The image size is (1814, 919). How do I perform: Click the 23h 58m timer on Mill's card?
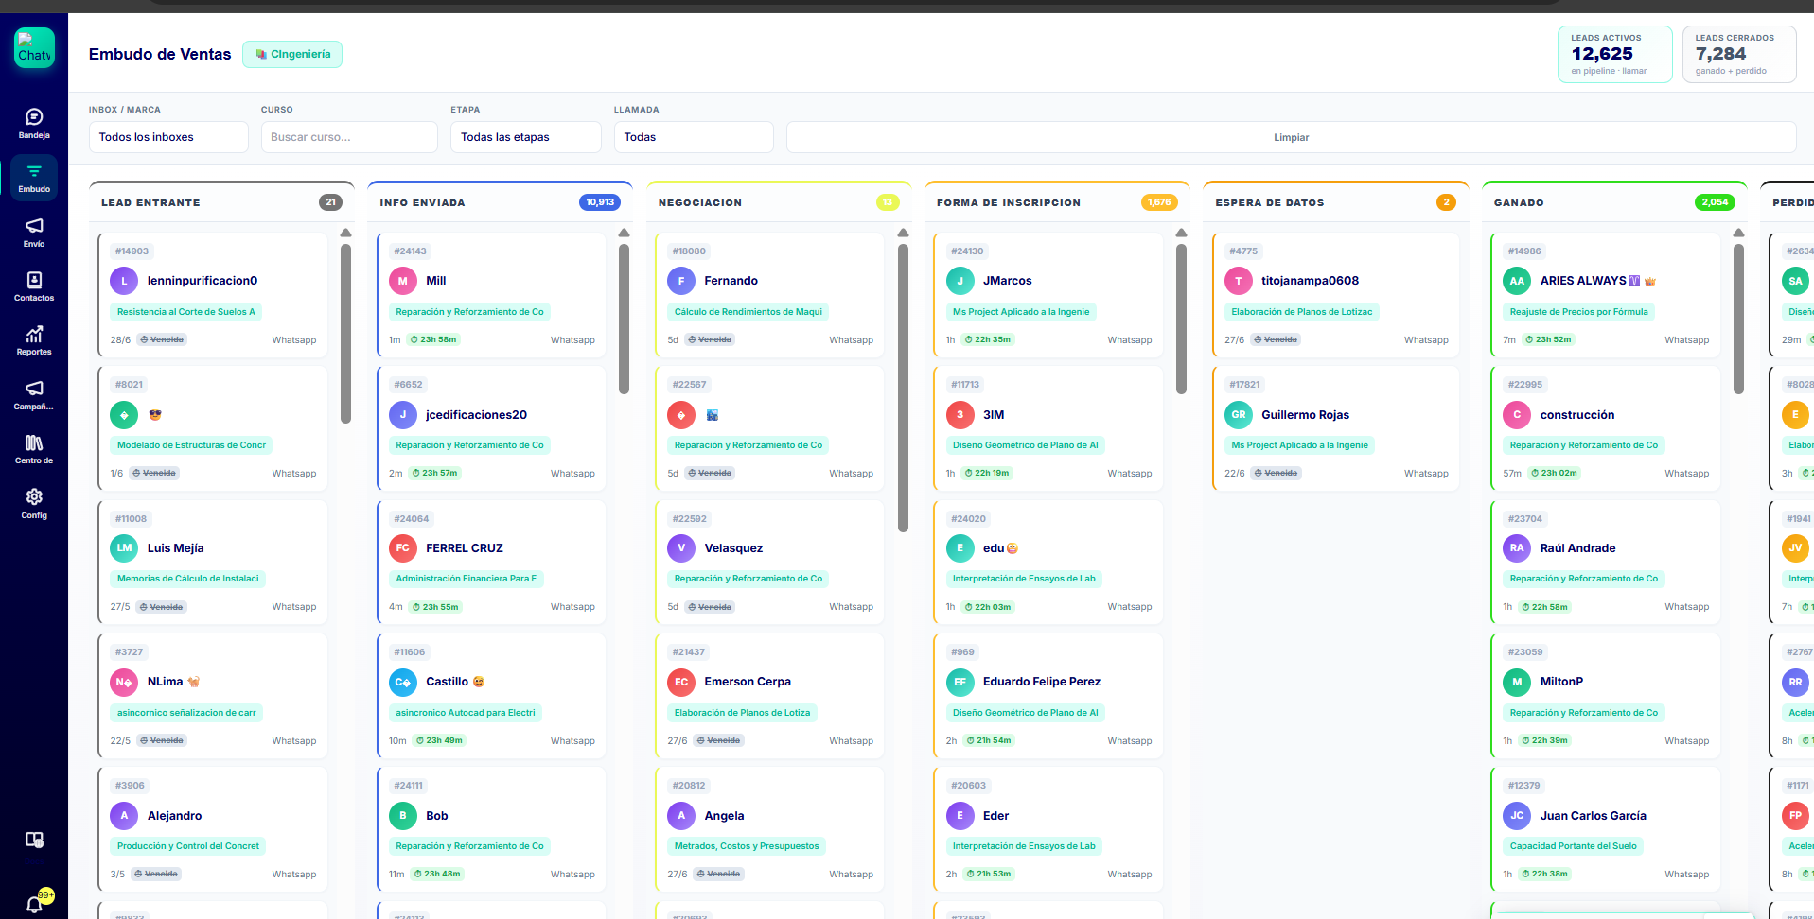tap(434, 339)
